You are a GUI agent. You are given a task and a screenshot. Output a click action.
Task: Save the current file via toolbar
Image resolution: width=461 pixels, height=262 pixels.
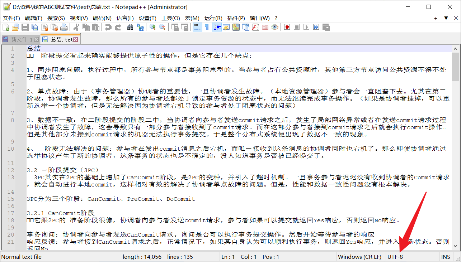click(25, 27)
